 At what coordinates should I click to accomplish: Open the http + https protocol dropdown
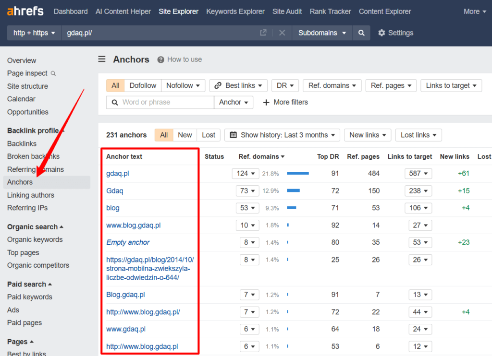click(34, 33)
